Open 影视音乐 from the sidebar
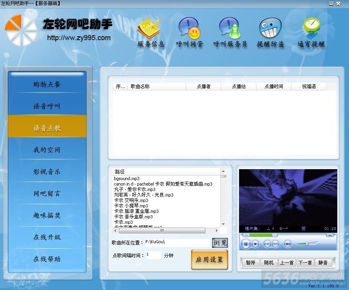 [47, 172]
